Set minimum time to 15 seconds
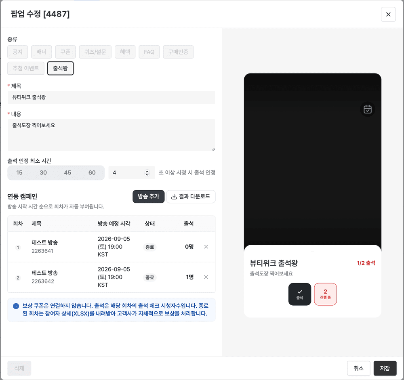 point(19,172)
